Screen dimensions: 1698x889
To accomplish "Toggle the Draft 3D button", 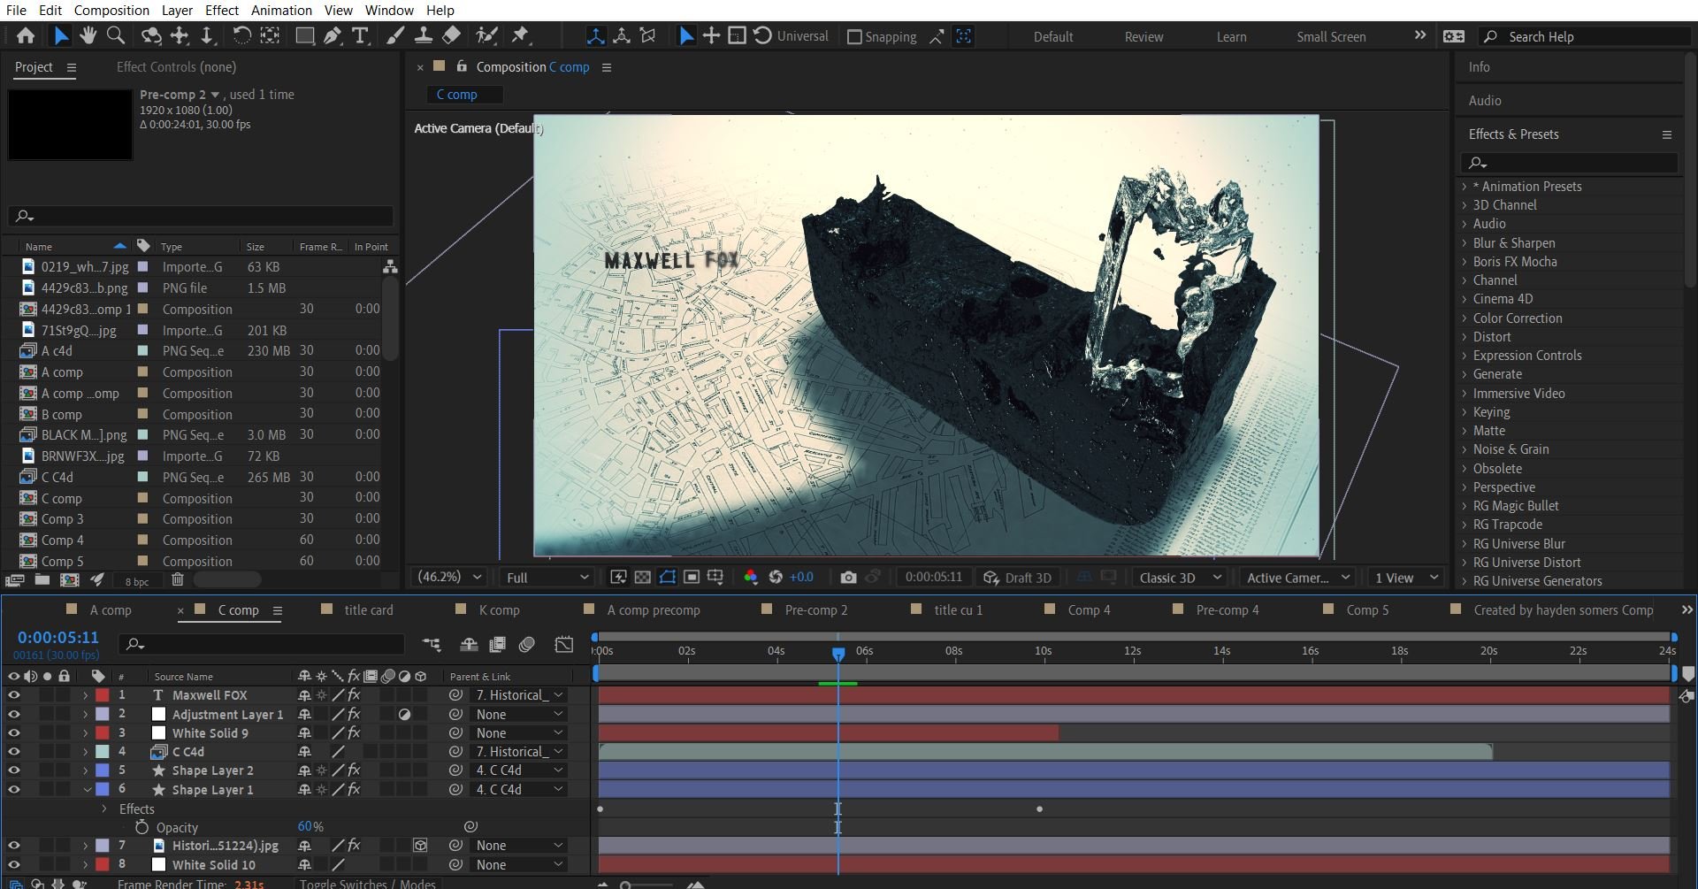I will point(1018,578).
